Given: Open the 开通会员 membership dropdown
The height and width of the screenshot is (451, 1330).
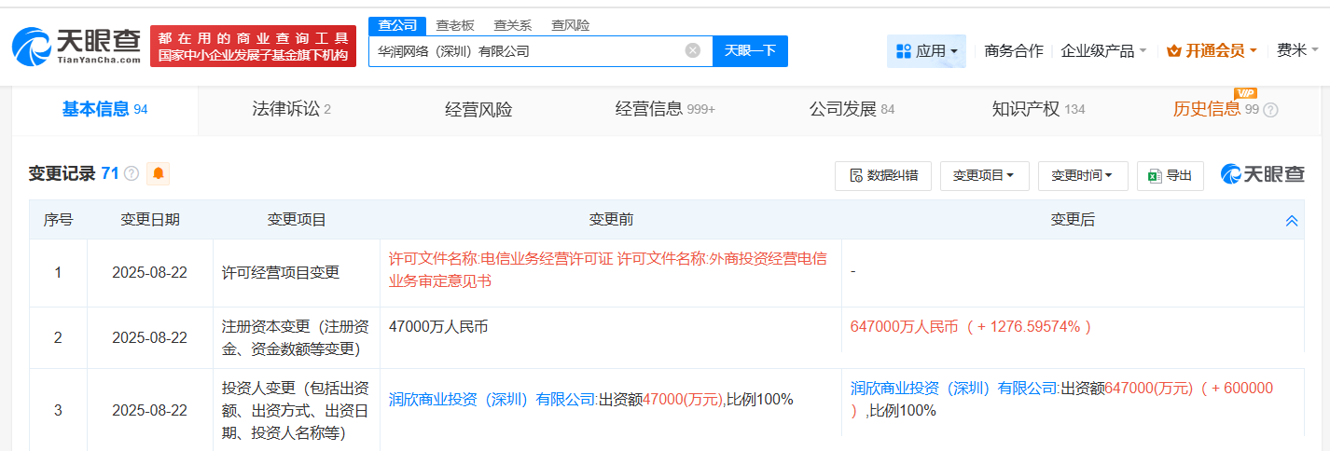Looking at the screenshot, I should (x=1212, y=51).
